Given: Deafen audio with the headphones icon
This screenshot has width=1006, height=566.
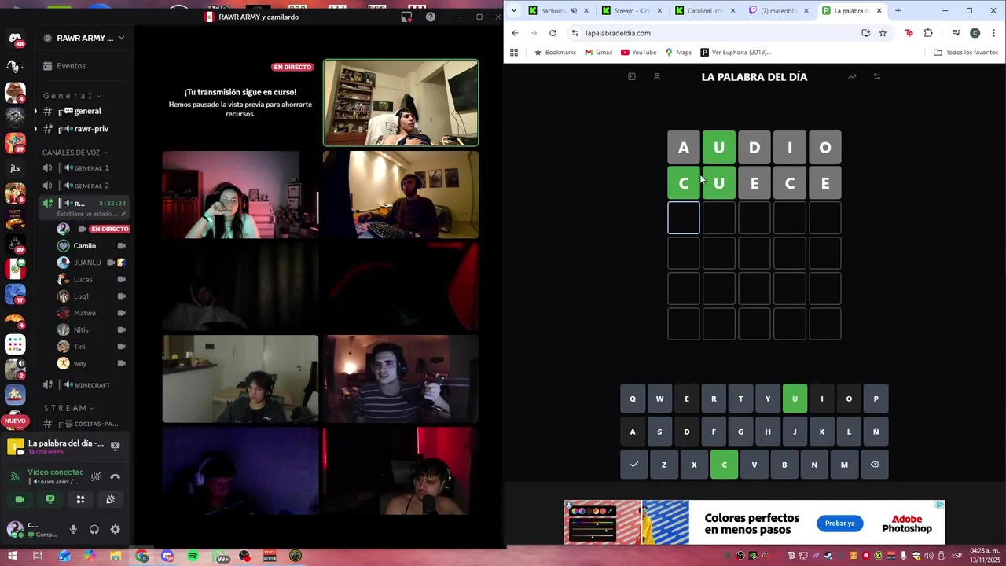Looking at the screenshot, I should pos(94,530).
